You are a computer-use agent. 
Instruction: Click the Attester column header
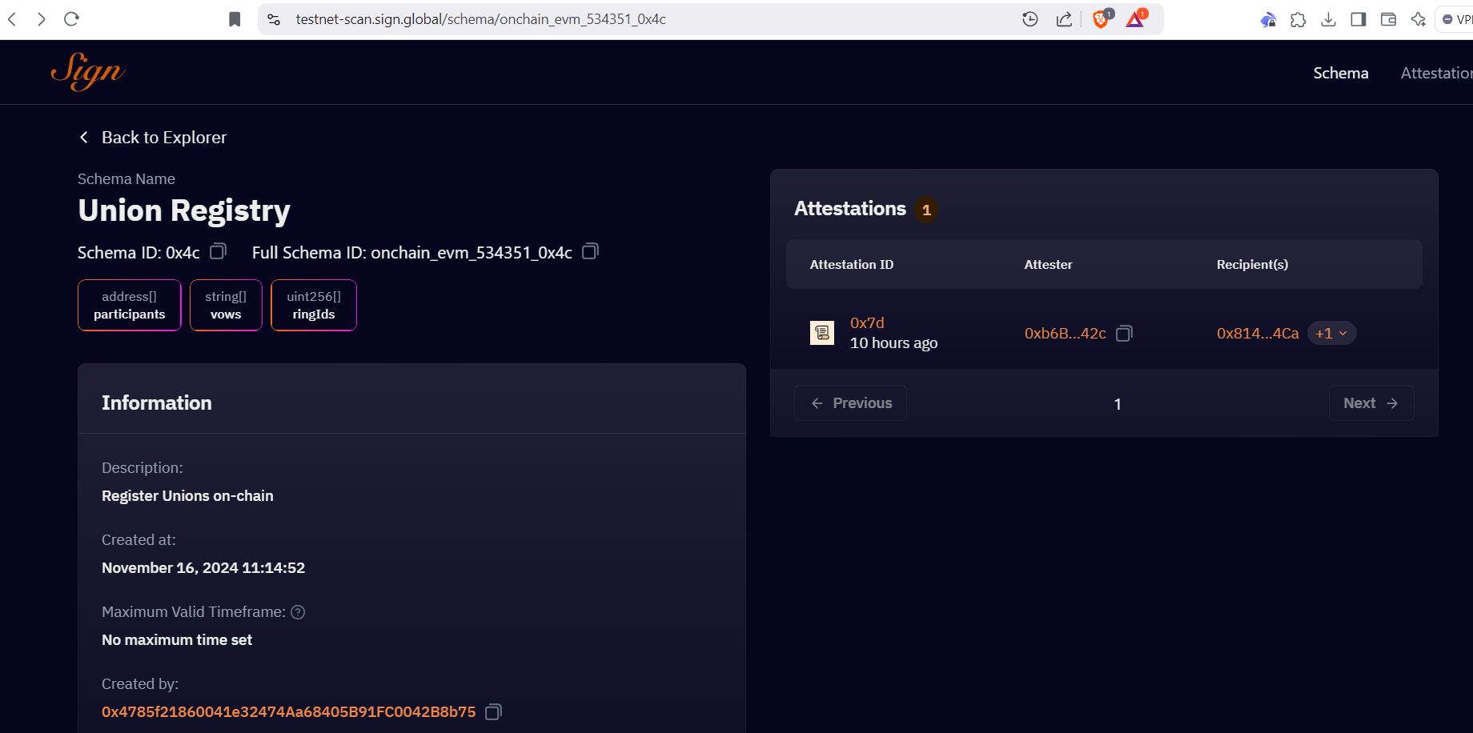pos(1048,264)
